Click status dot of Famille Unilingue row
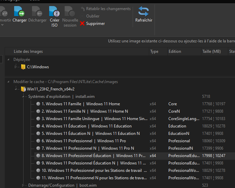This screenshot has height=188, width=235. point(38,118)
